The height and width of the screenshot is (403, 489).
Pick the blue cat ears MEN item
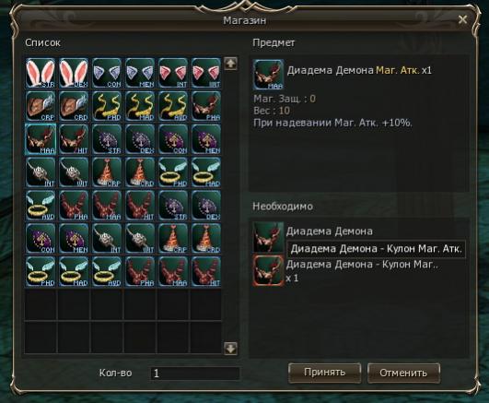coord(140,73)
